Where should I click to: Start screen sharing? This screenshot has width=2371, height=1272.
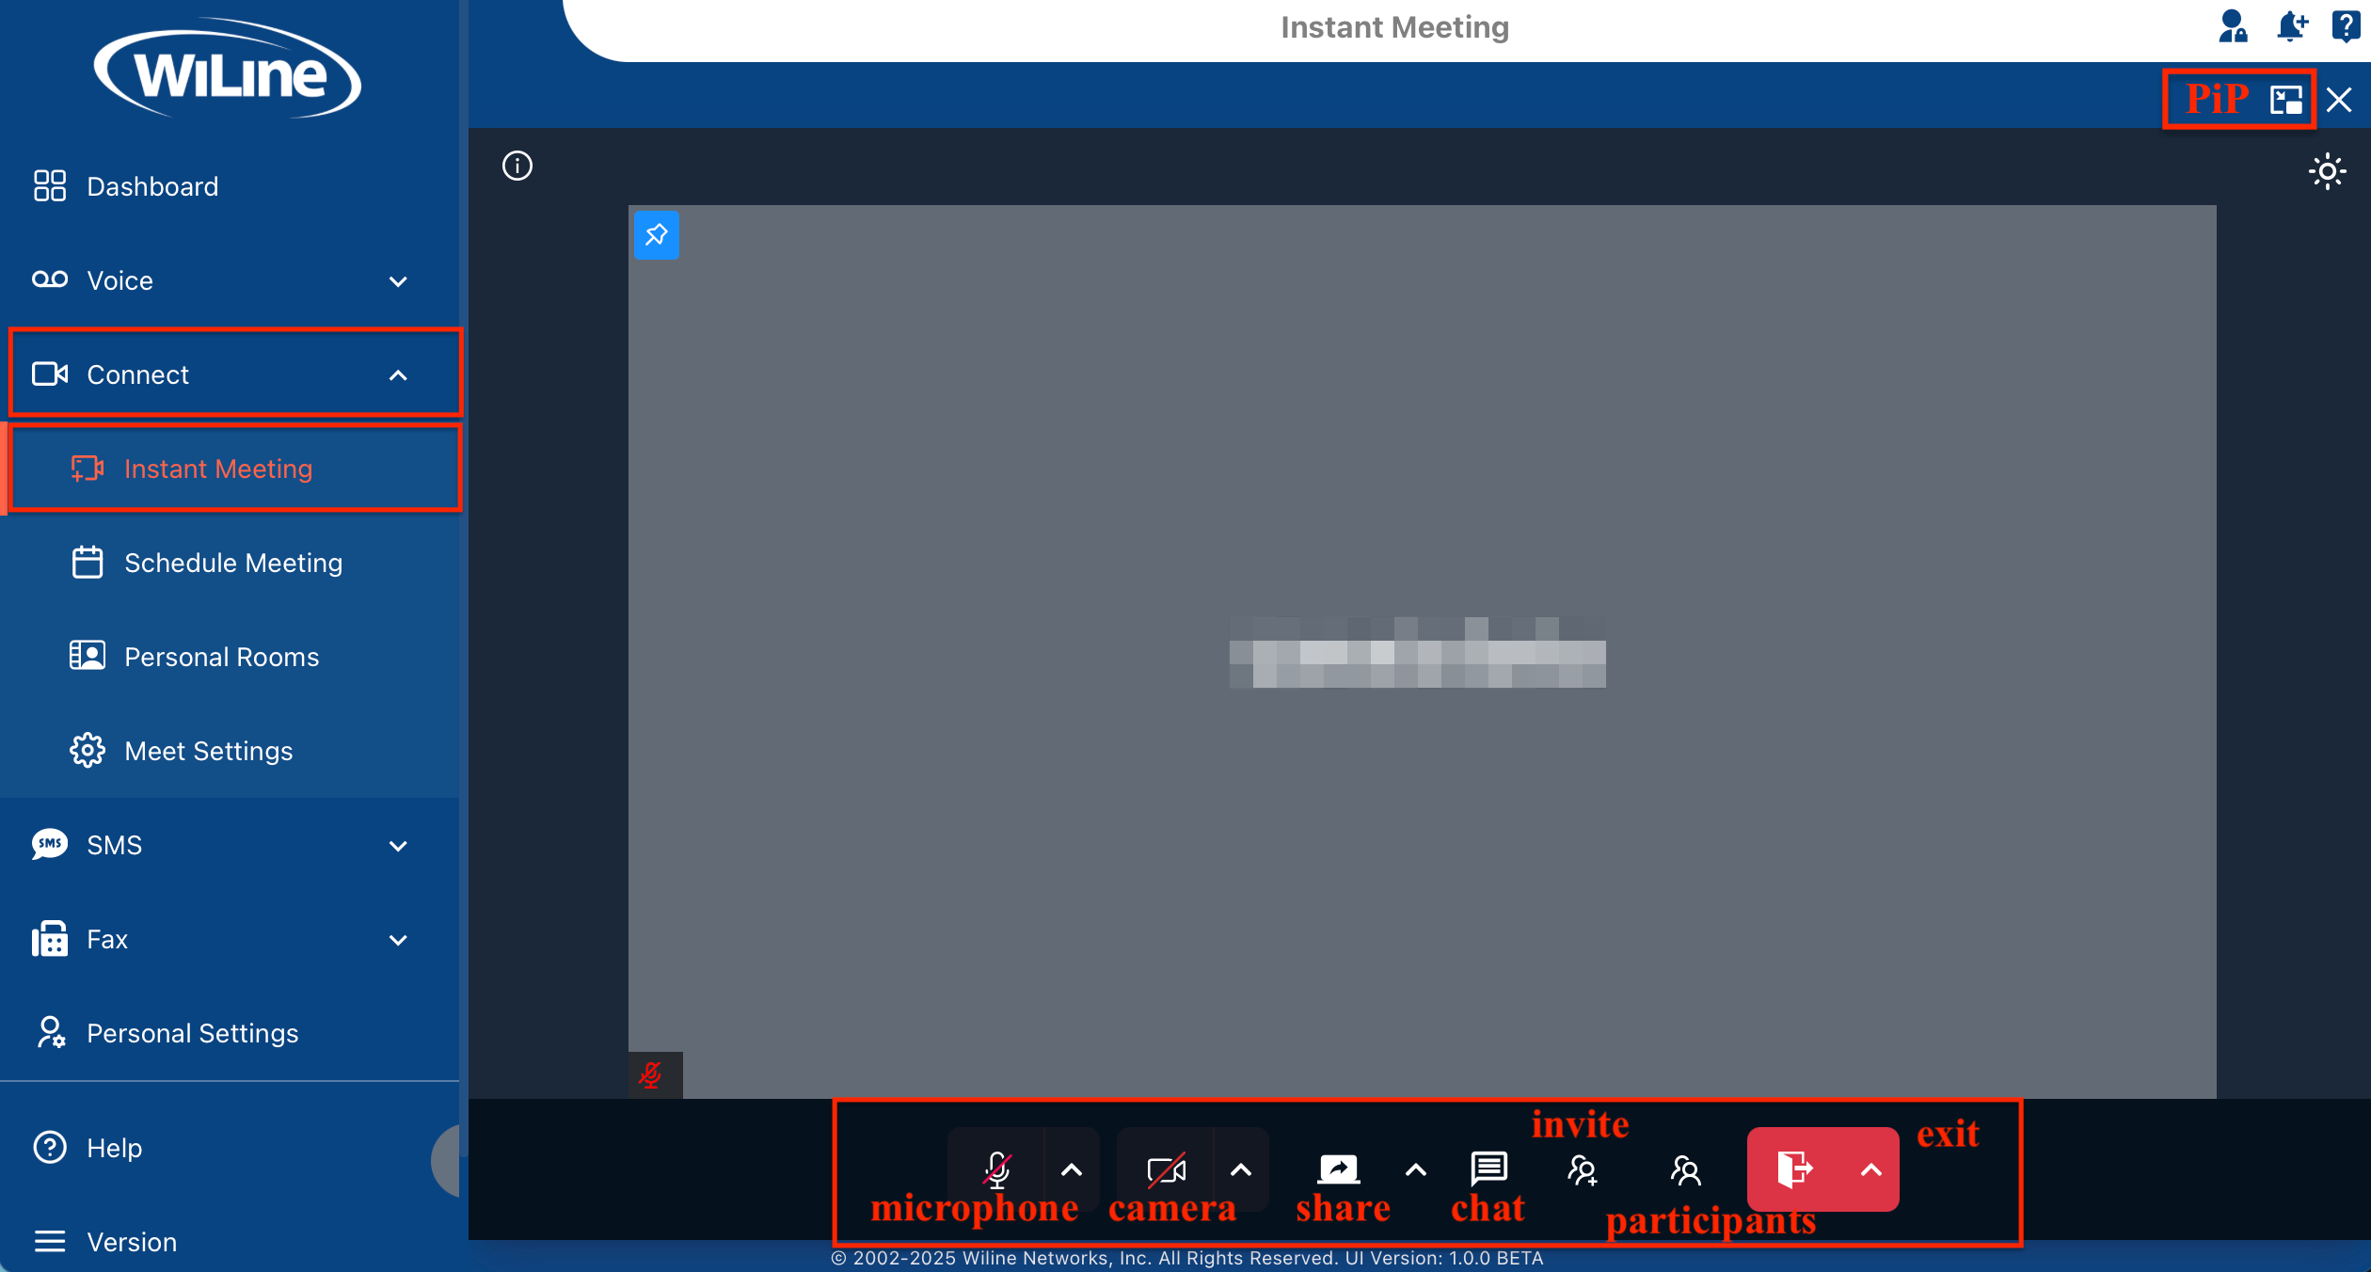click(x=1338, y=1169)
